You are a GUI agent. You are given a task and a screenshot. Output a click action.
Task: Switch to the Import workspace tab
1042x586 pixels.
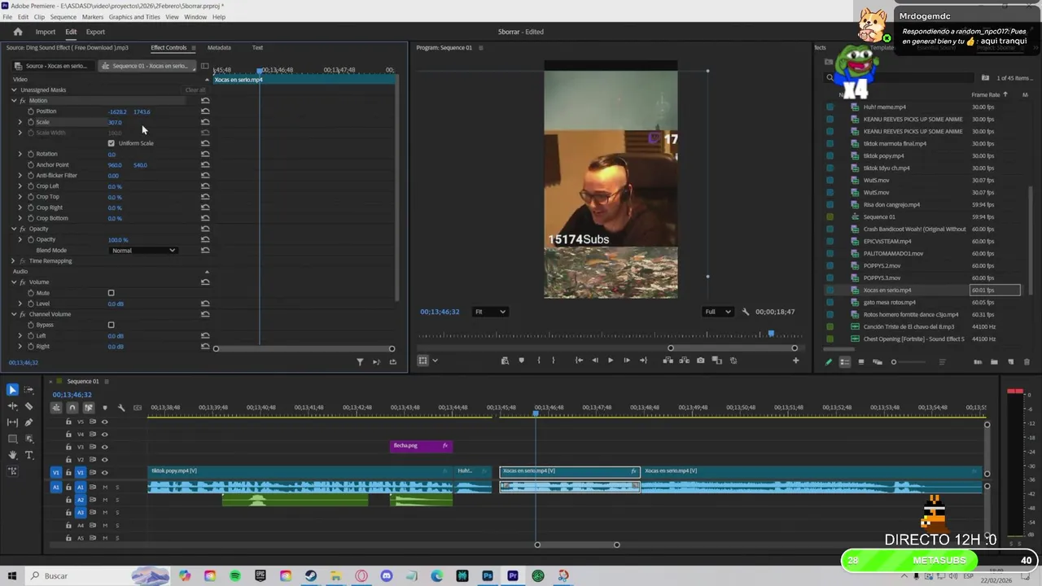[x=46, y=32]
